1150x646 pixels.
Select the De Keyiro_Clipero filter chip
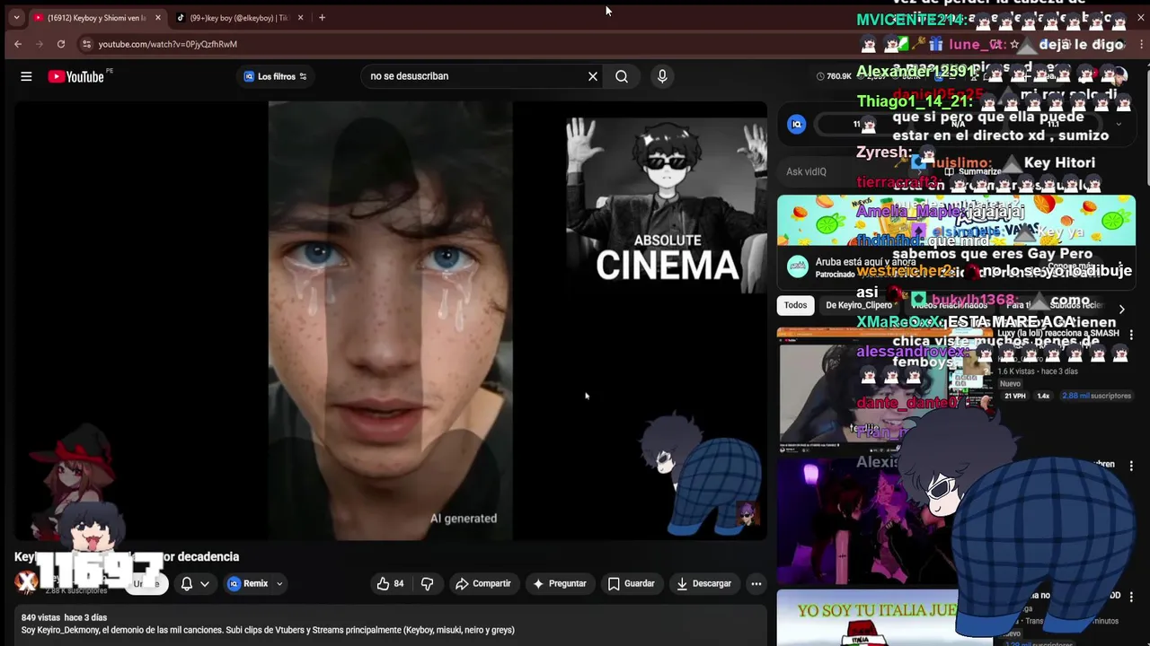[859, 305]
